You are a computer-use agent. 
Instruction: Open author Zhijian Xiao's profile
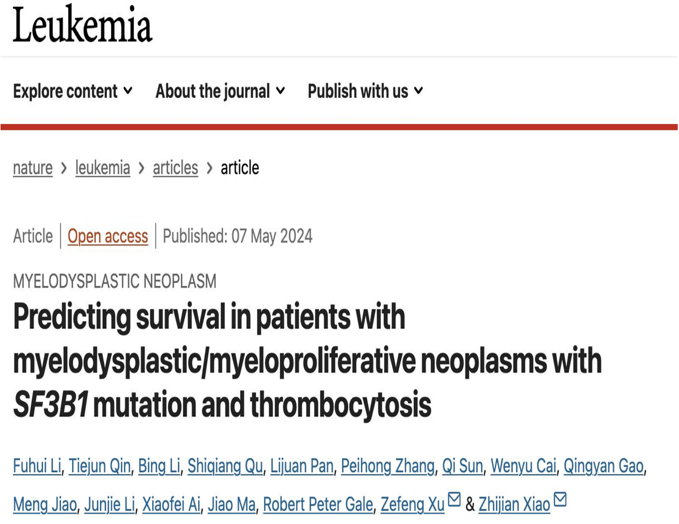pyautogui.click(x=514, y=504)
